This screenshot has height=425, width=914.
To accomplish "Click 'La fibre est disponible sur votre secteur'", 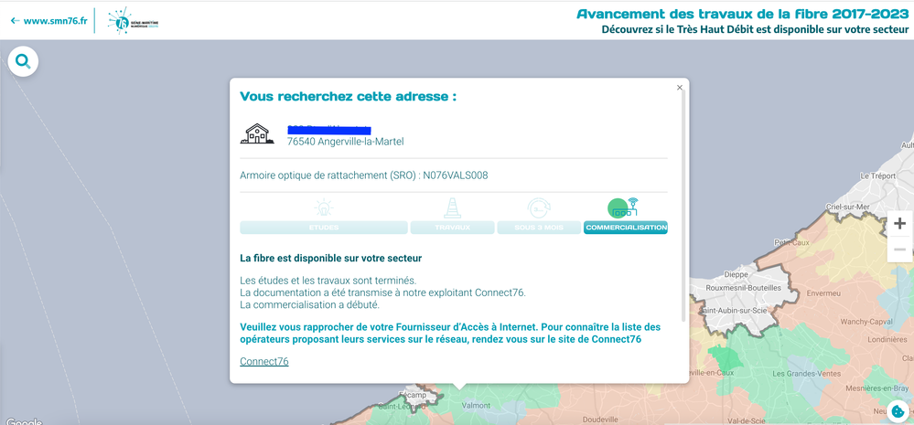I will 330,258.
